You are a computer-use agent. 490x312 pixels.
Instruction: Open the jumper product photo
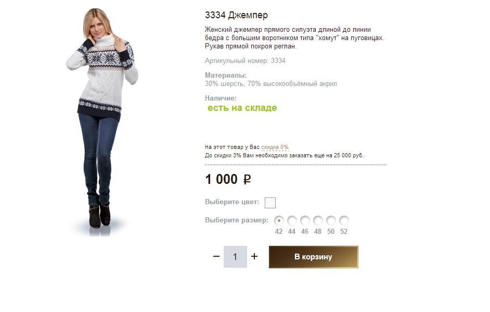102,122
